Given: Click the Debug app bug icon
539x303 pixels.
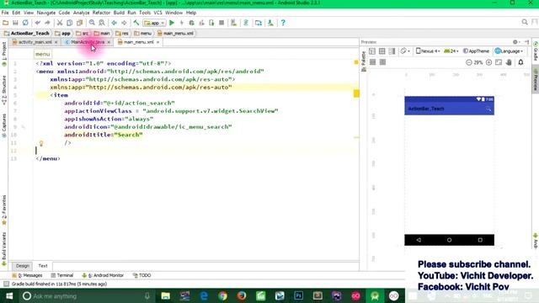Looking at the screenshot, I should pyautogui.click(x=191, y=23).
